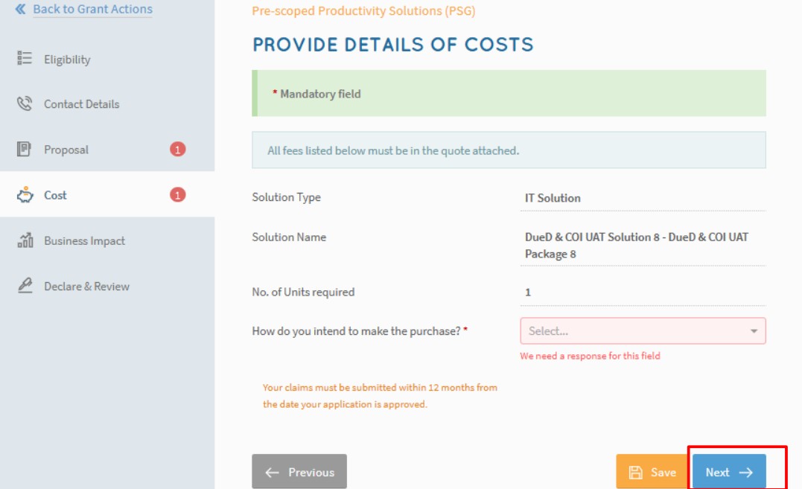Open the purchase method Select dropdown
Screen dimensions: 802x489
click(633, 331)
